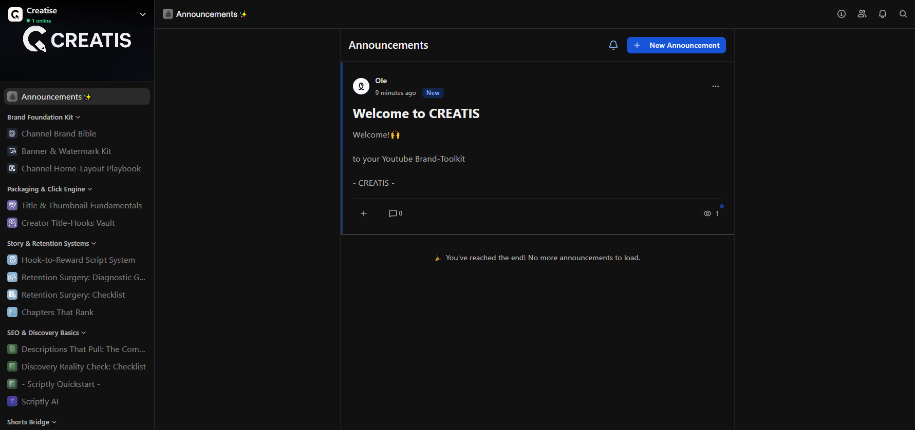This screenshot has width=915, height=430.
Task: Open the info icon in top bar
Action: (842, 14)
